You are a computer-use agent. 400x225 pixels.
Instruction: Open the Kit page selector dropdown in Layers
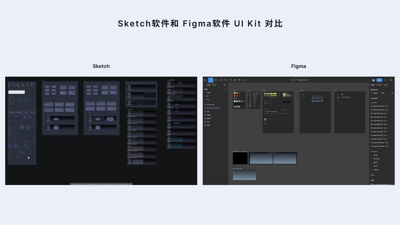coord(225,85)
